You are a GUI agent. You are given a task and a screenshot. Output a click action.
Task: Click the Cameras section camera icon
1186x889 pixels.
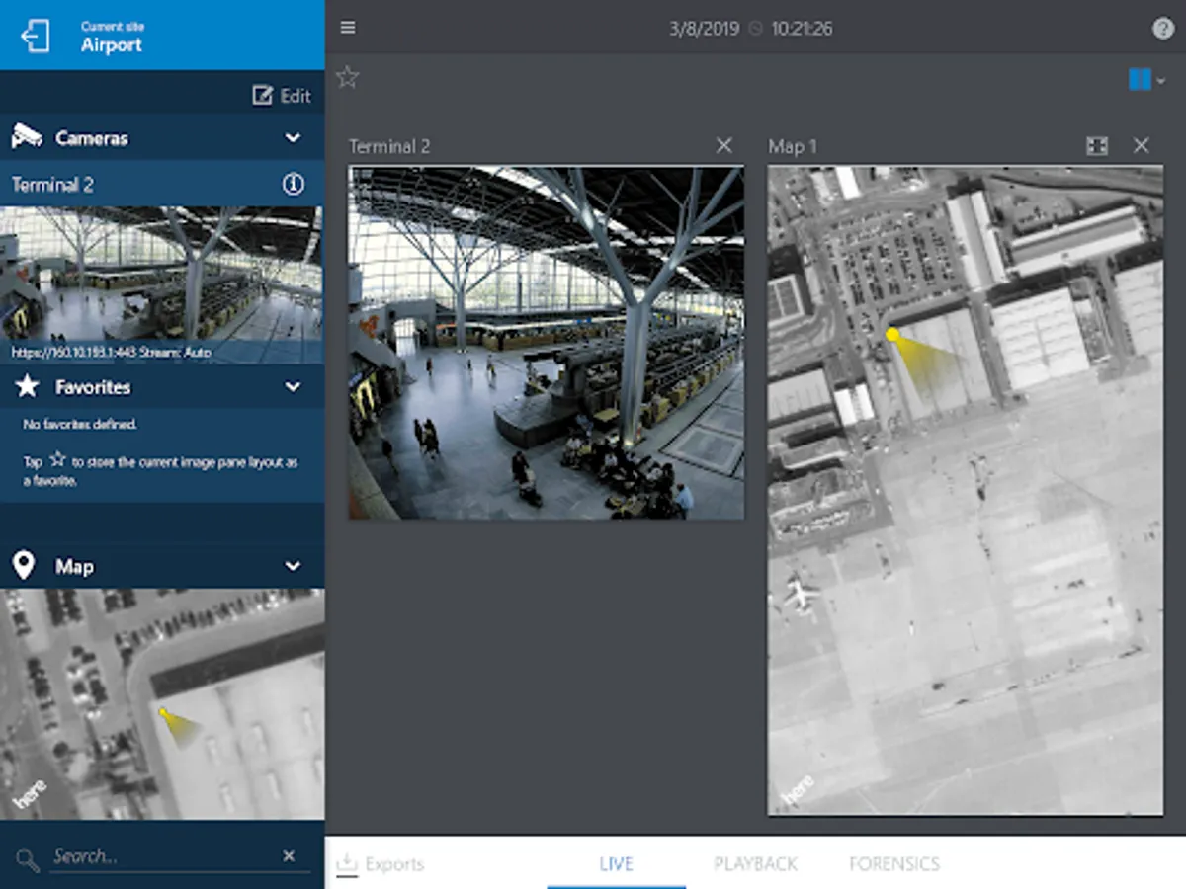[27, 137]
